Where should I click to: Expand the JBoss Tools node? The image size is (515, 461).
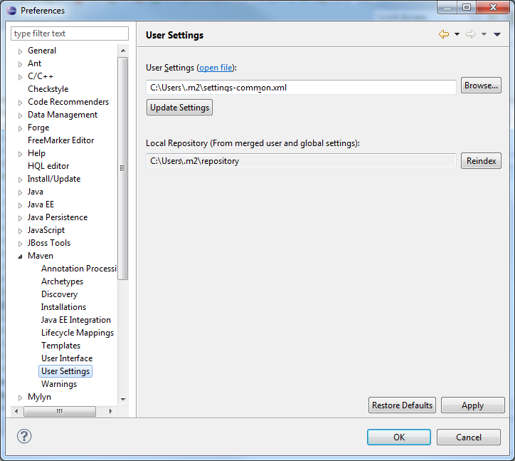[21, 244]
